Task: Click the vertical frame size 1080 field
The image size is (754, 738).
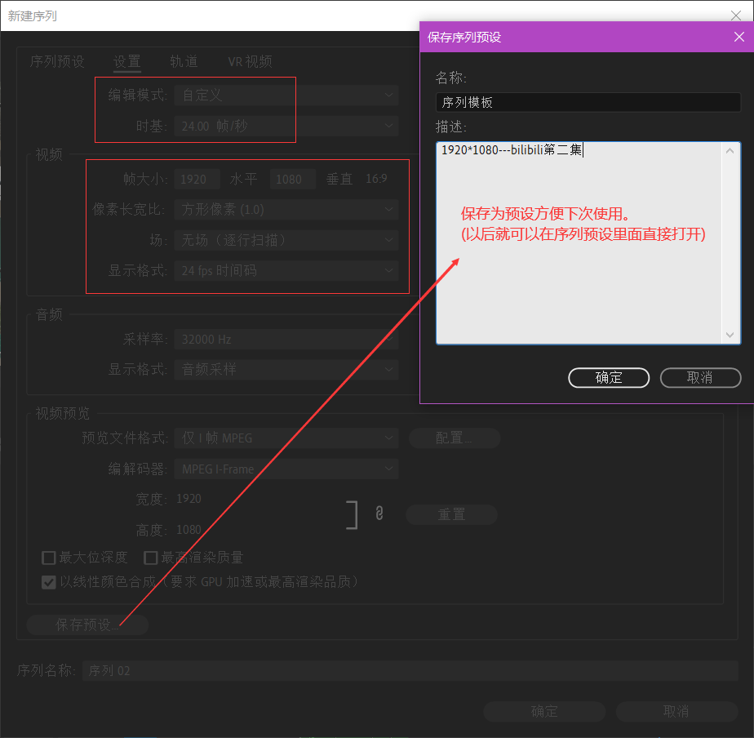Action: click(292, 179)
